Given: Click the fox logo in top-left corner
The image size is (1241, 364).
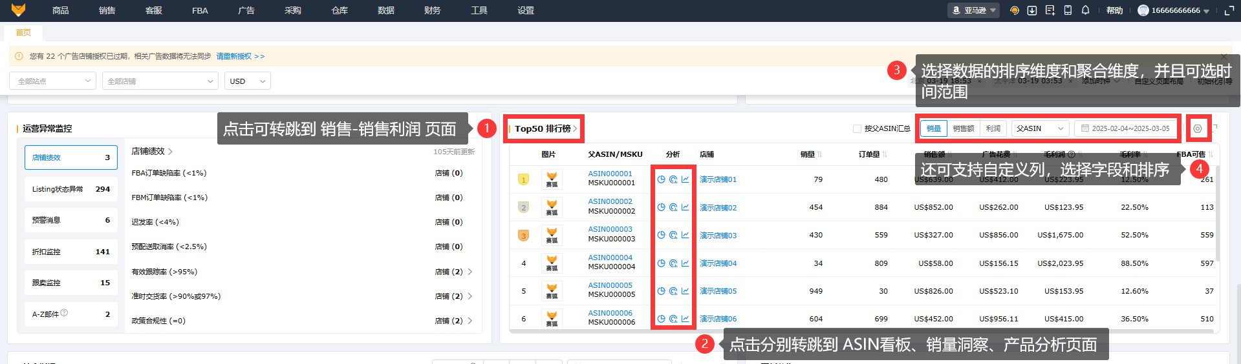Looking at the screenshot, I should coord(18,10).
